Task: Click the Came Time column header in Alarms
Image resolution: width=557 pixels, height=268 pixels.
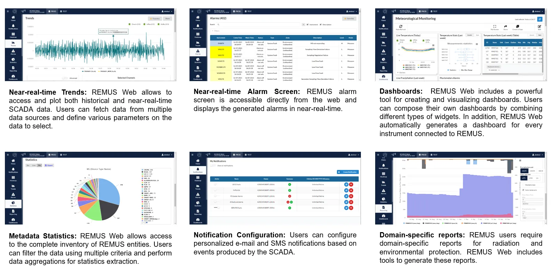Action: point(237,38)
